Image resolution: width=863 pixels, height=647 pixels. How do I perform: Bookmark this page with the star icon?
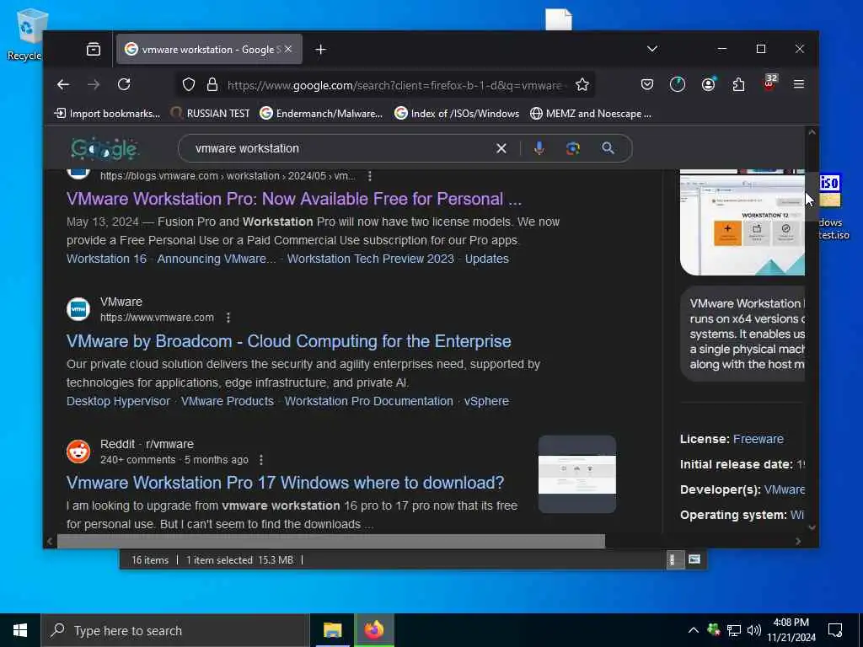coord(582,85)
